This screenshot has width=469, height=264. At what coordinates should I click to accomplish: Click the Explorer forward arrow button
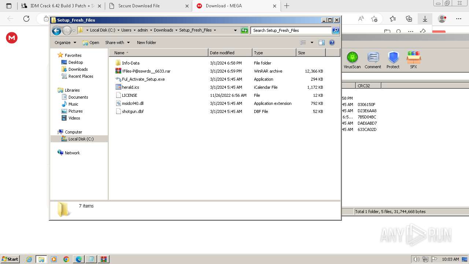click(x=67, y=30)
